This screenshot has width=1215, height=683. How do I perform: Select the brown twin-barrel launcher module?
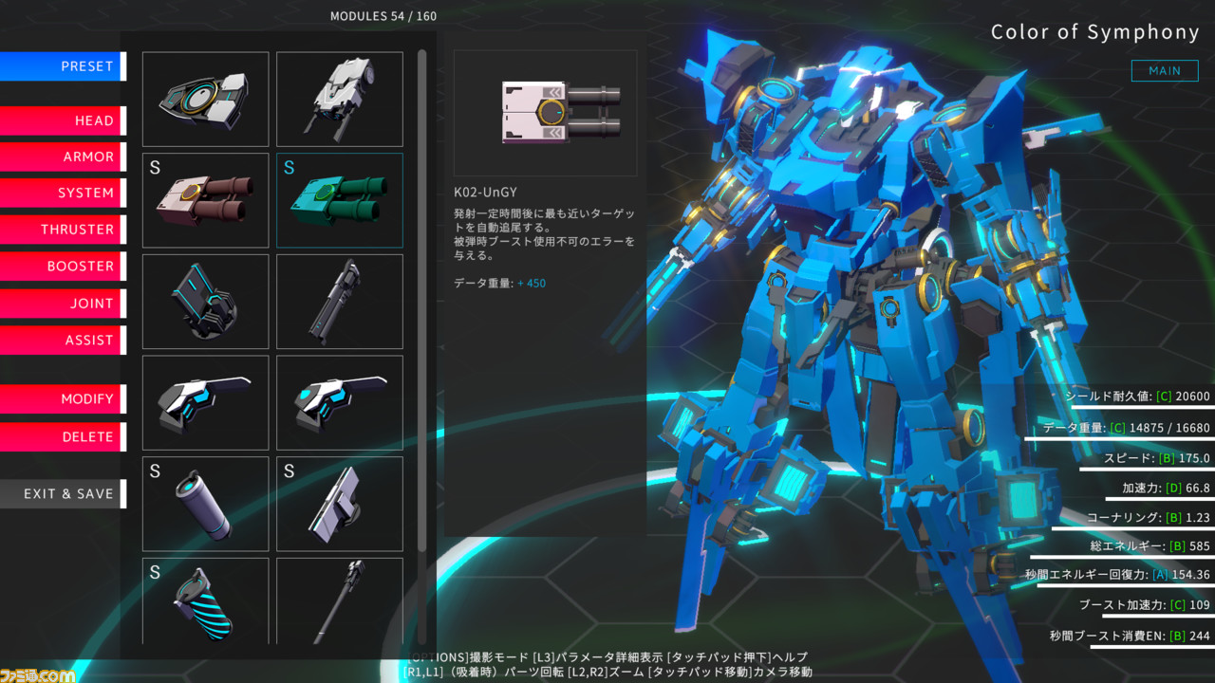click(x=206, y=200)
